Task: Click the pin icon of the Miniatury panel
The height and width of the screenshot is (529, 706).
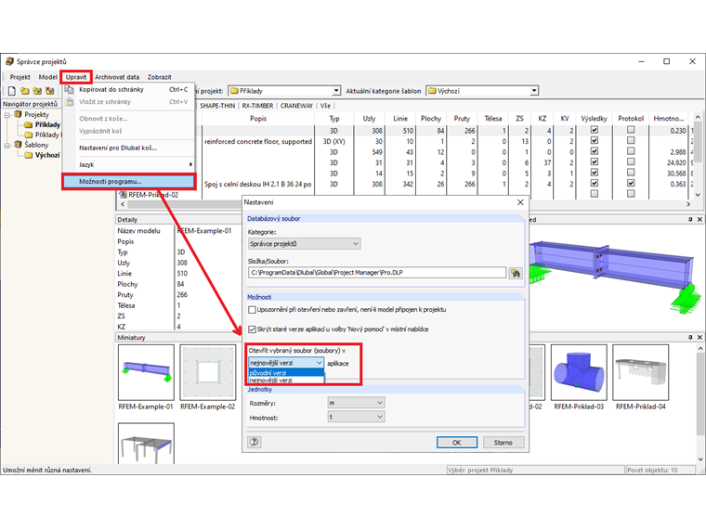Action: [x=690, y=338]
